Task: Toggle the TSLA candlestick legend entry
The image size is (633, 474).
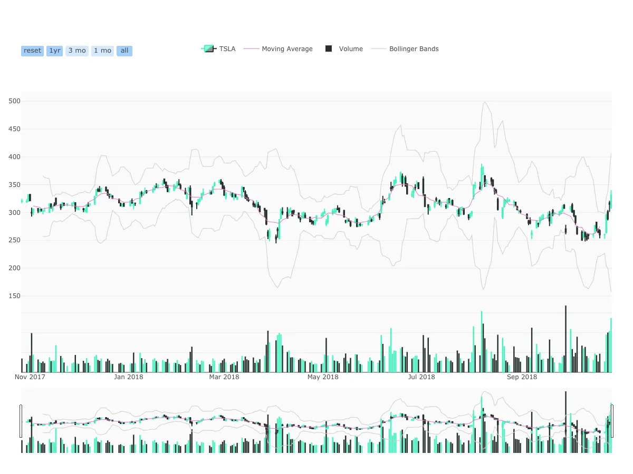Action: coord(218,49)
